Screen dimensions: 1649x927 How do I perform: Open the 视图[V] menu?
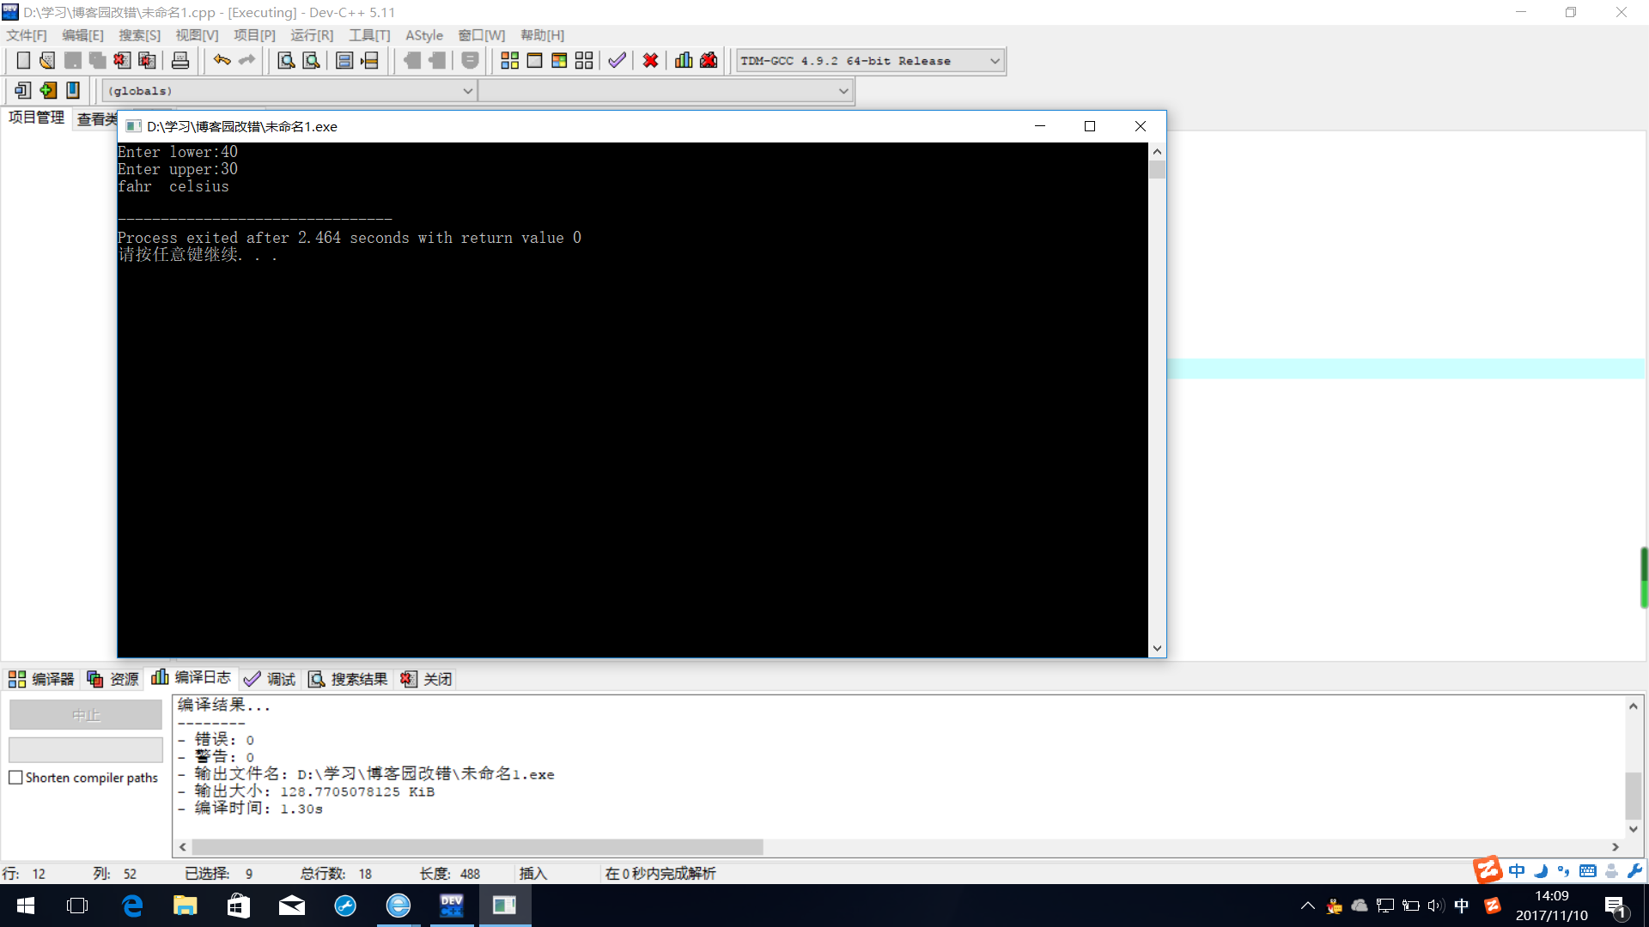197,35
